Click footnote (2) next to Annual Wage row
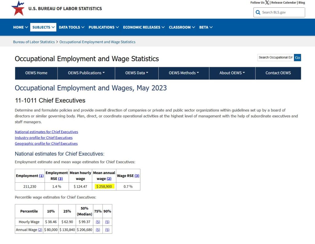 (40, 230)
